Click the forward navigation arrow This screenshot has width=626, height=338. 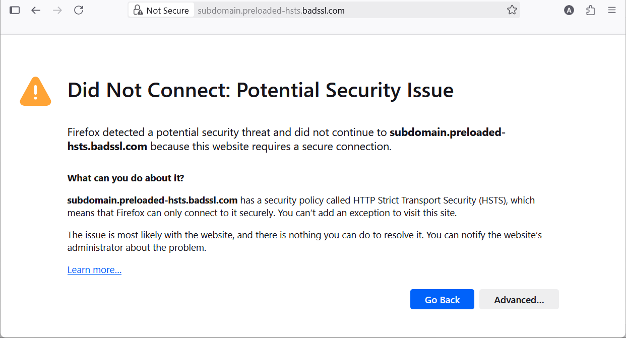[57, 10]
